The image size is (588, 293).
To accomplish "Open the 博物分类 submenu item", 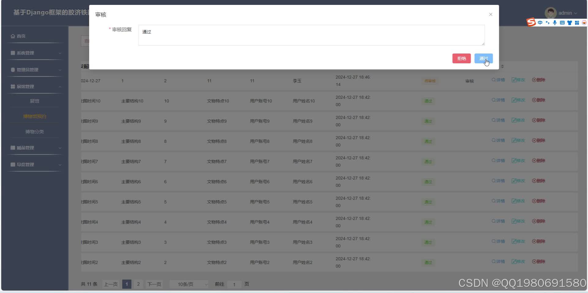I will (x=35, y=132).
